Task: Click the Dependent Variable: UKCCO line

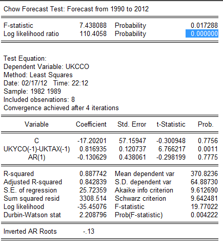Action: point(46,66)
